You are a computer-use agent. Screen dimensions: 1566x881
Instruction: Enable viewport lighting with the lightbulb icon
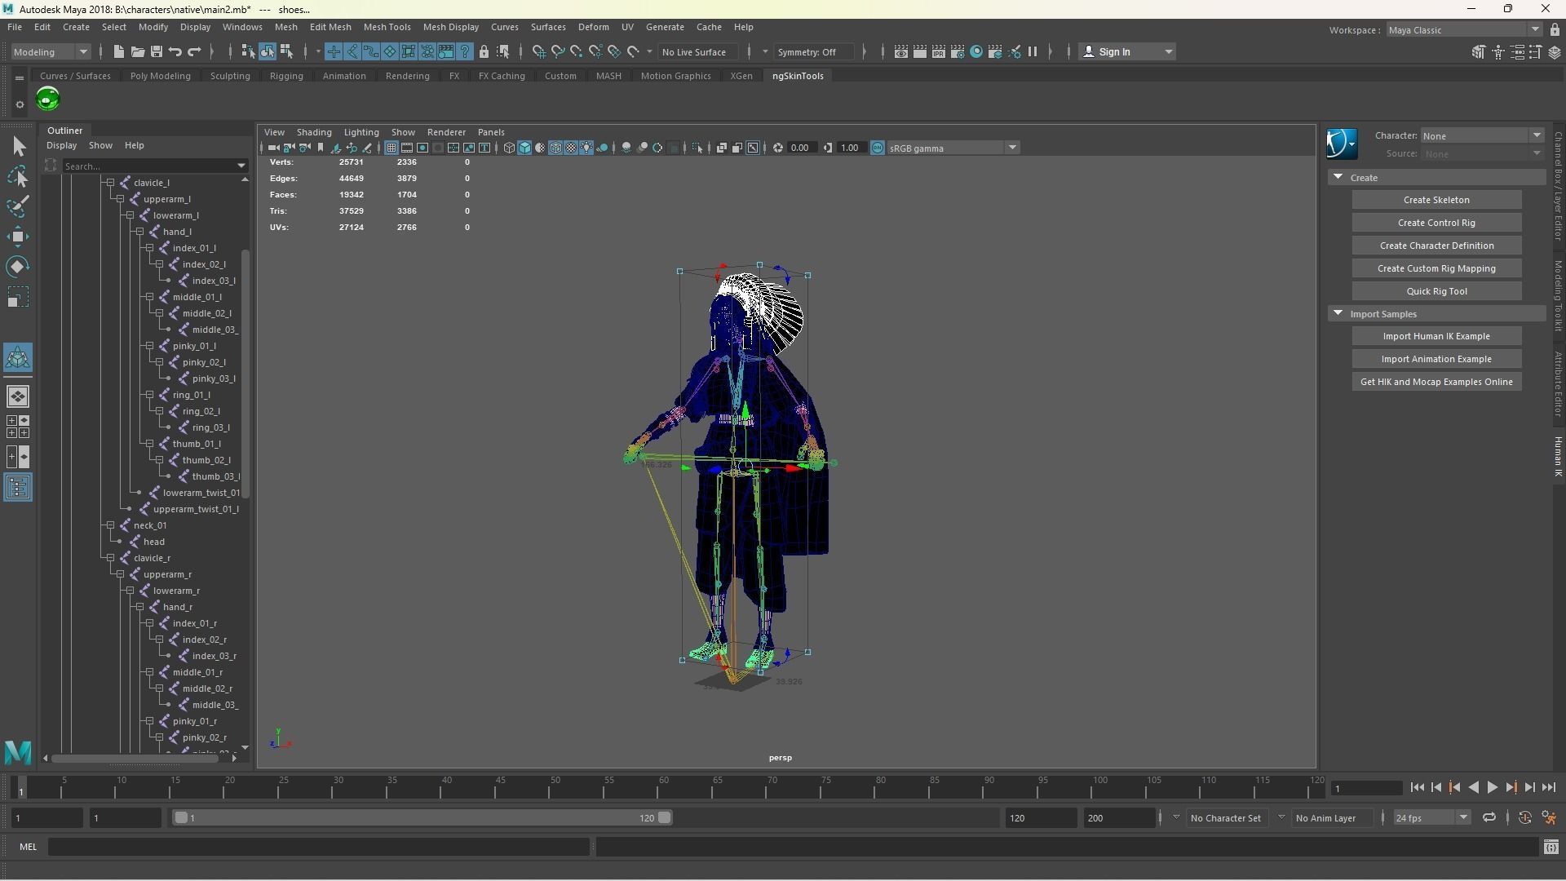pos(586,148)
